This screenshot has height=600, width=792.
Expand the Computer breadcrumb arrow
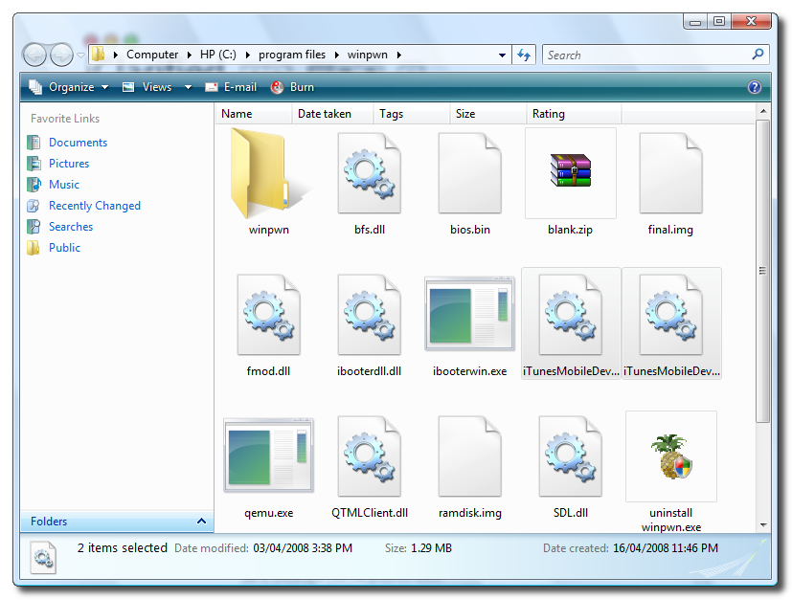point(190,55)
